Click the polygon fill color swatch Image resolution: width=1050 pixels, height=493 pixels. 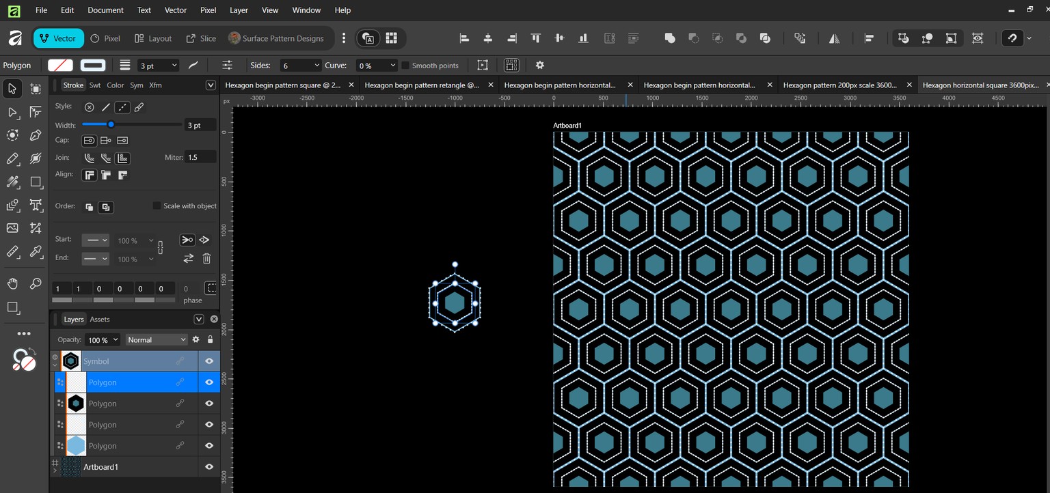tap(60, 66)
